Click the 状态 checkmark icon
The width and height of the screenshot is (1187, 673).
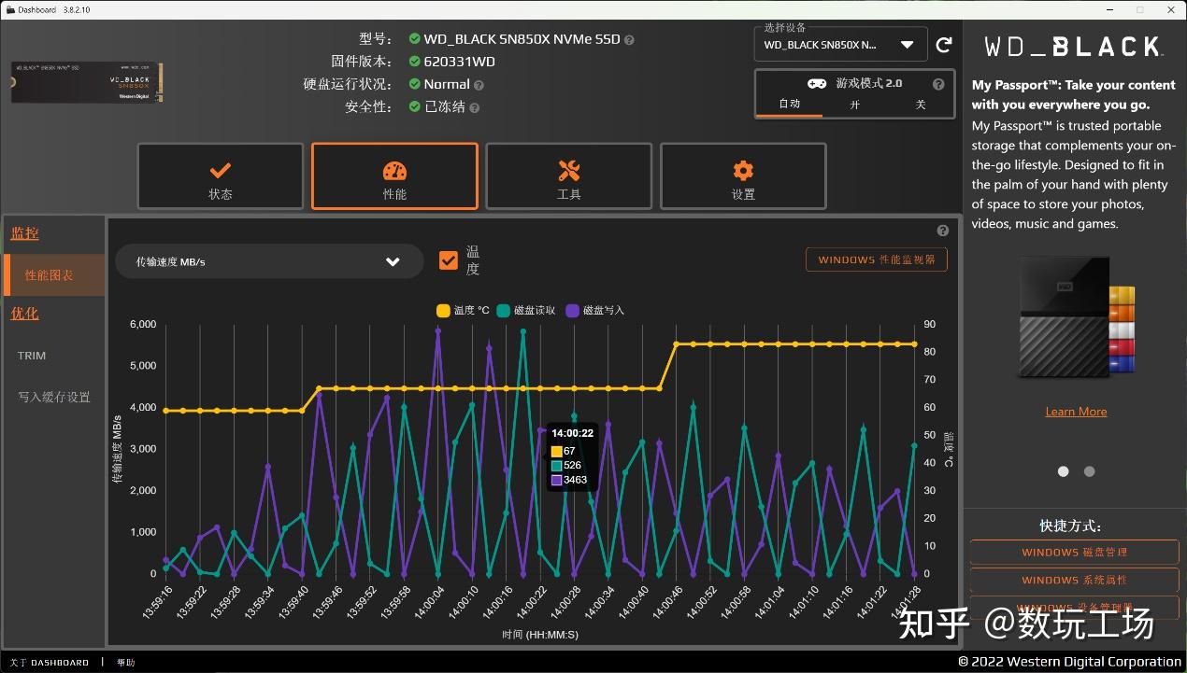pyautogui.click(x=221, y=170)
